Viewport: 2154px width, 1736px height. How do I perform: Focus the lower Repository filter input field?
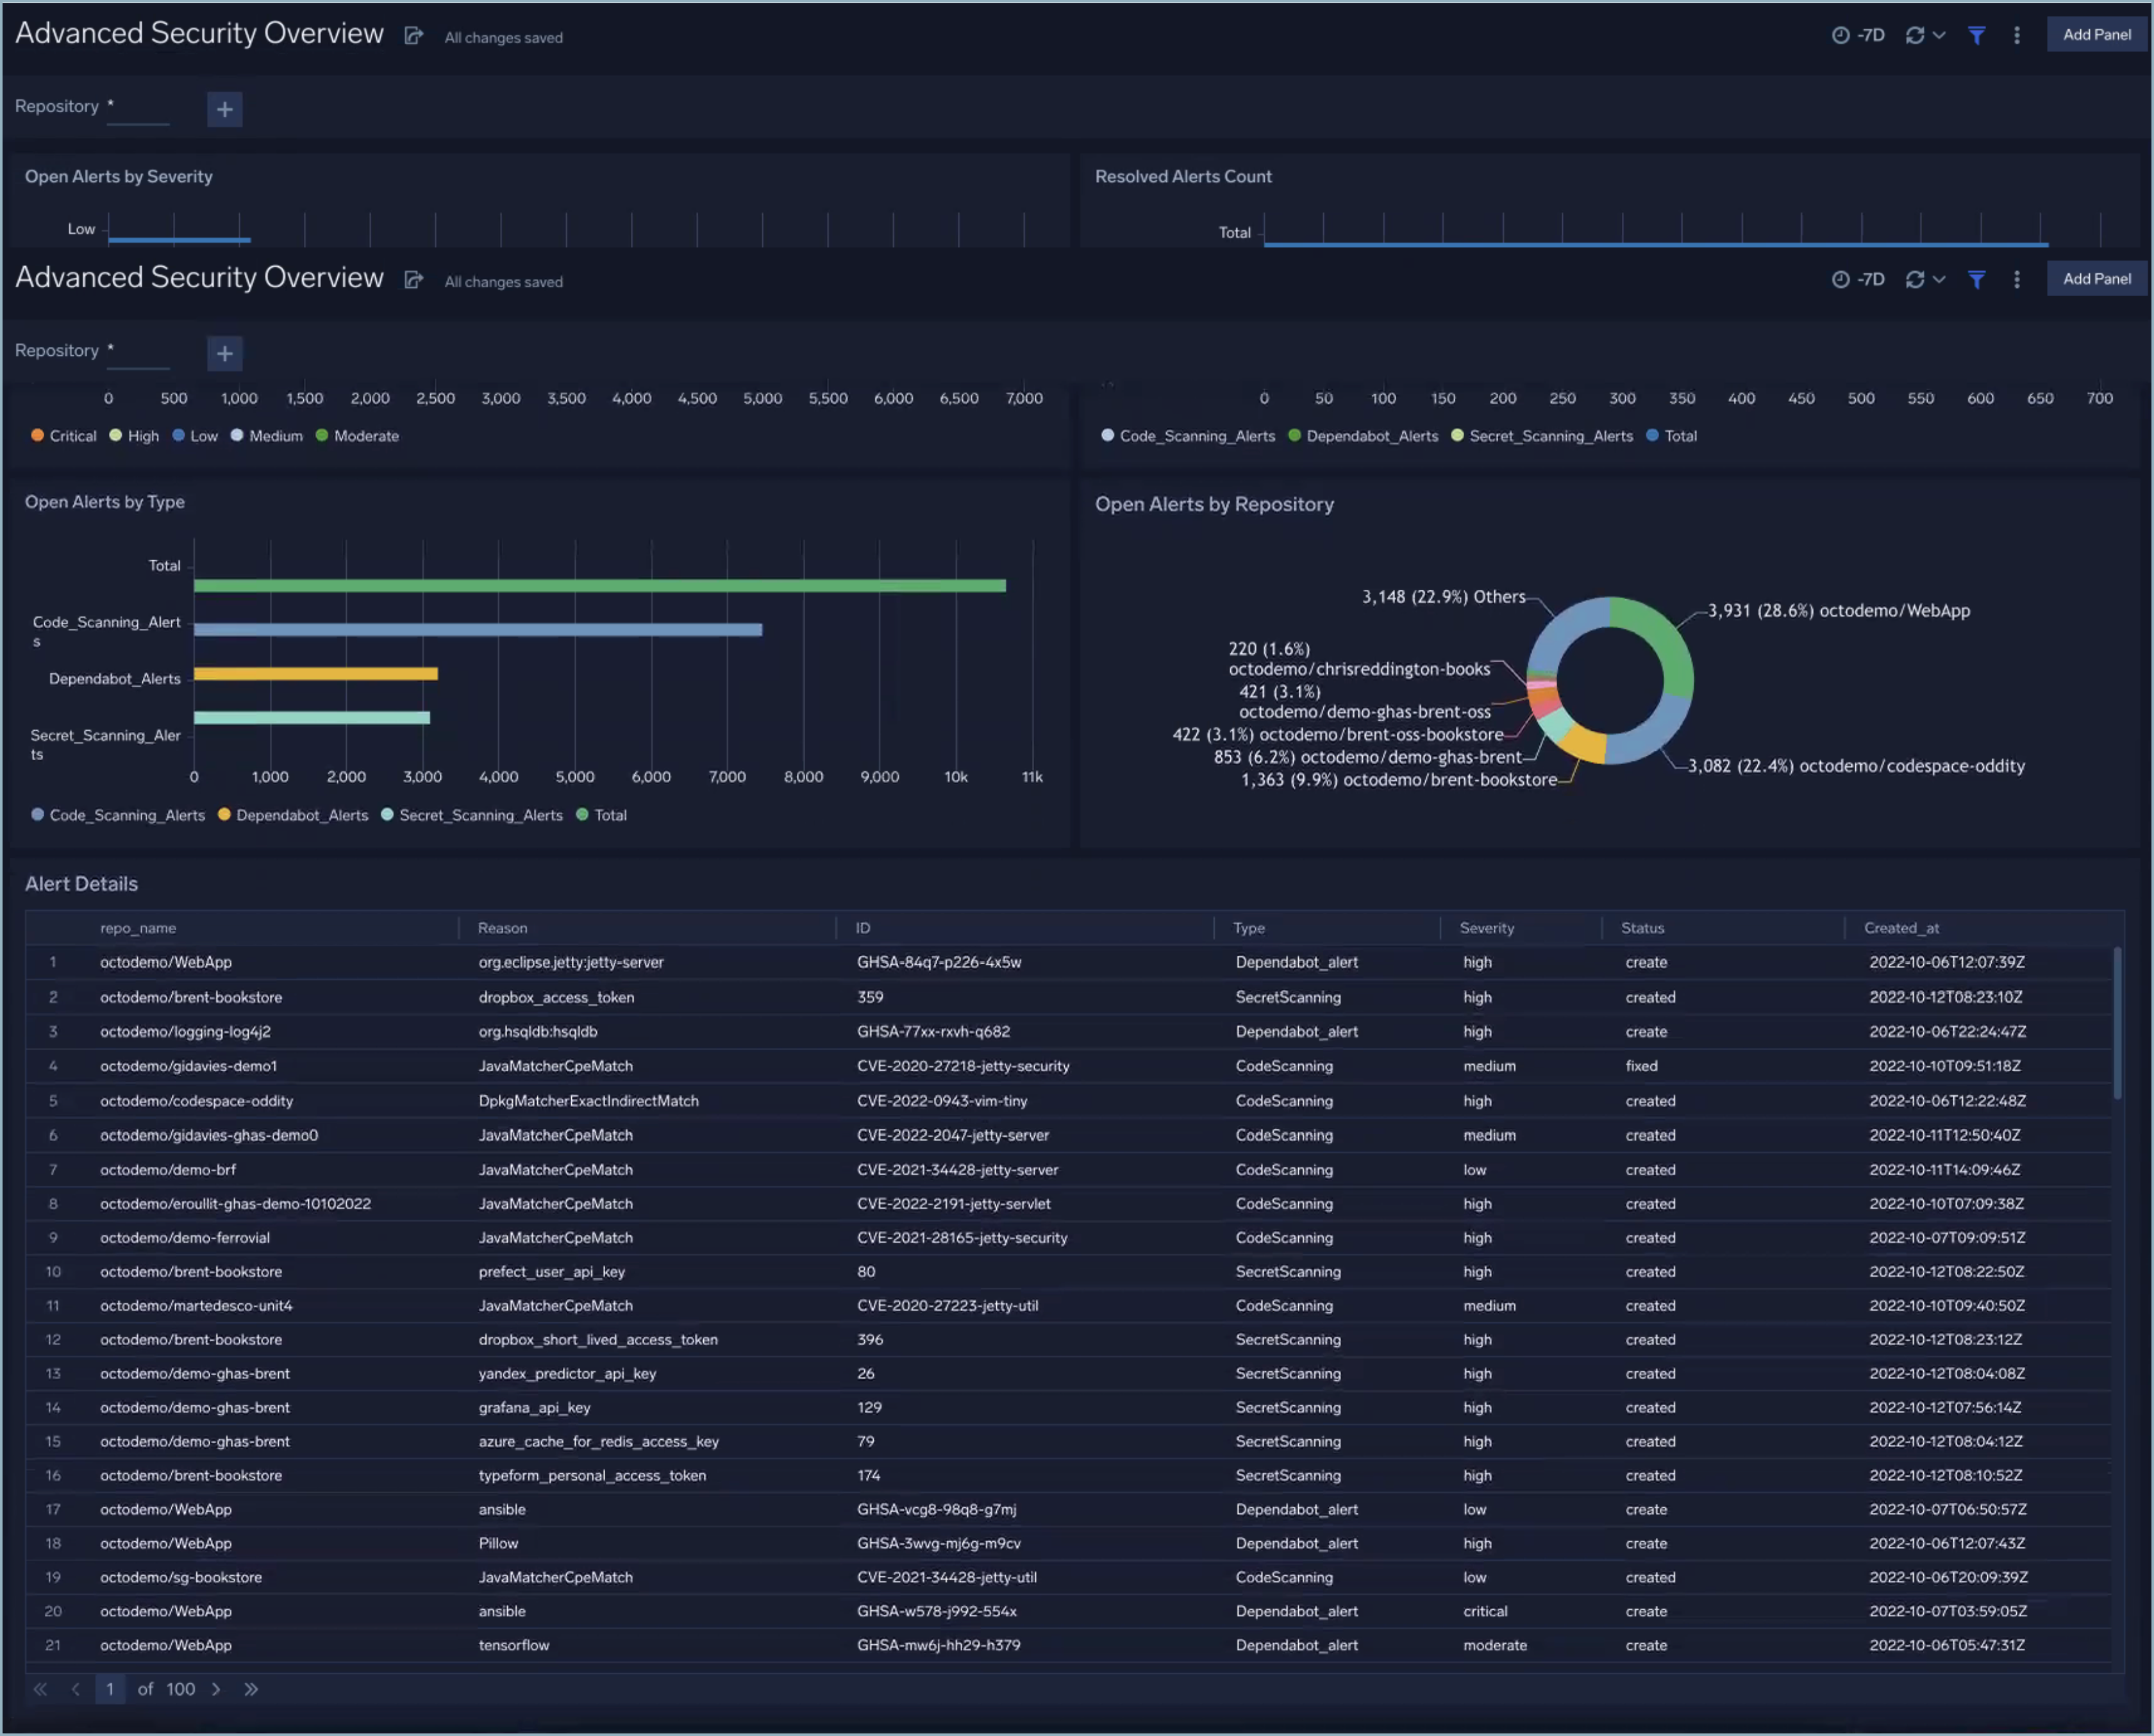pyautogui.click(x=138, y=352)
